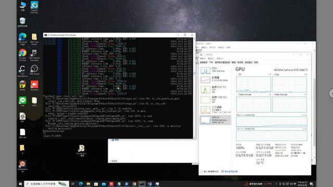Open the 開啟資源監視器 link
Image resolution: width=333 pixels, height=187 pixels.
click(x=229, y=171)
